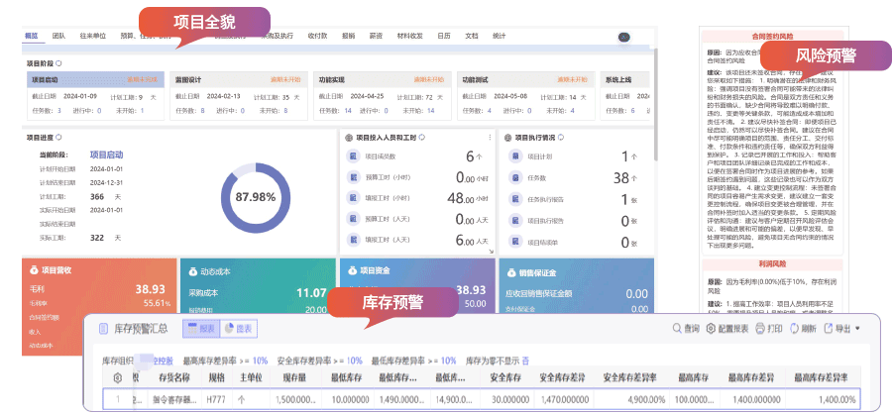Screen dimensions: 892x414
Task: Open the 日历 tab
Action: [x=444, y=36]
